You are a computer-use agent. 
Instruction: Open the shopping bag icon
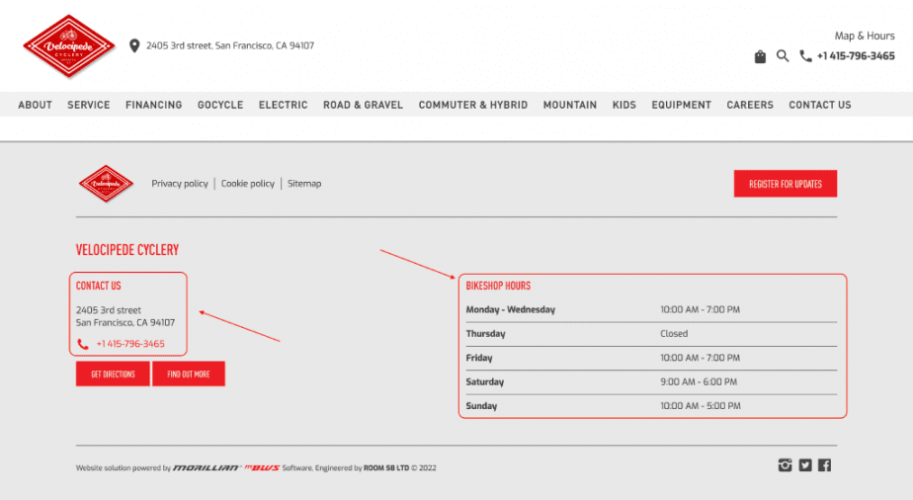[x=760, y=56]
